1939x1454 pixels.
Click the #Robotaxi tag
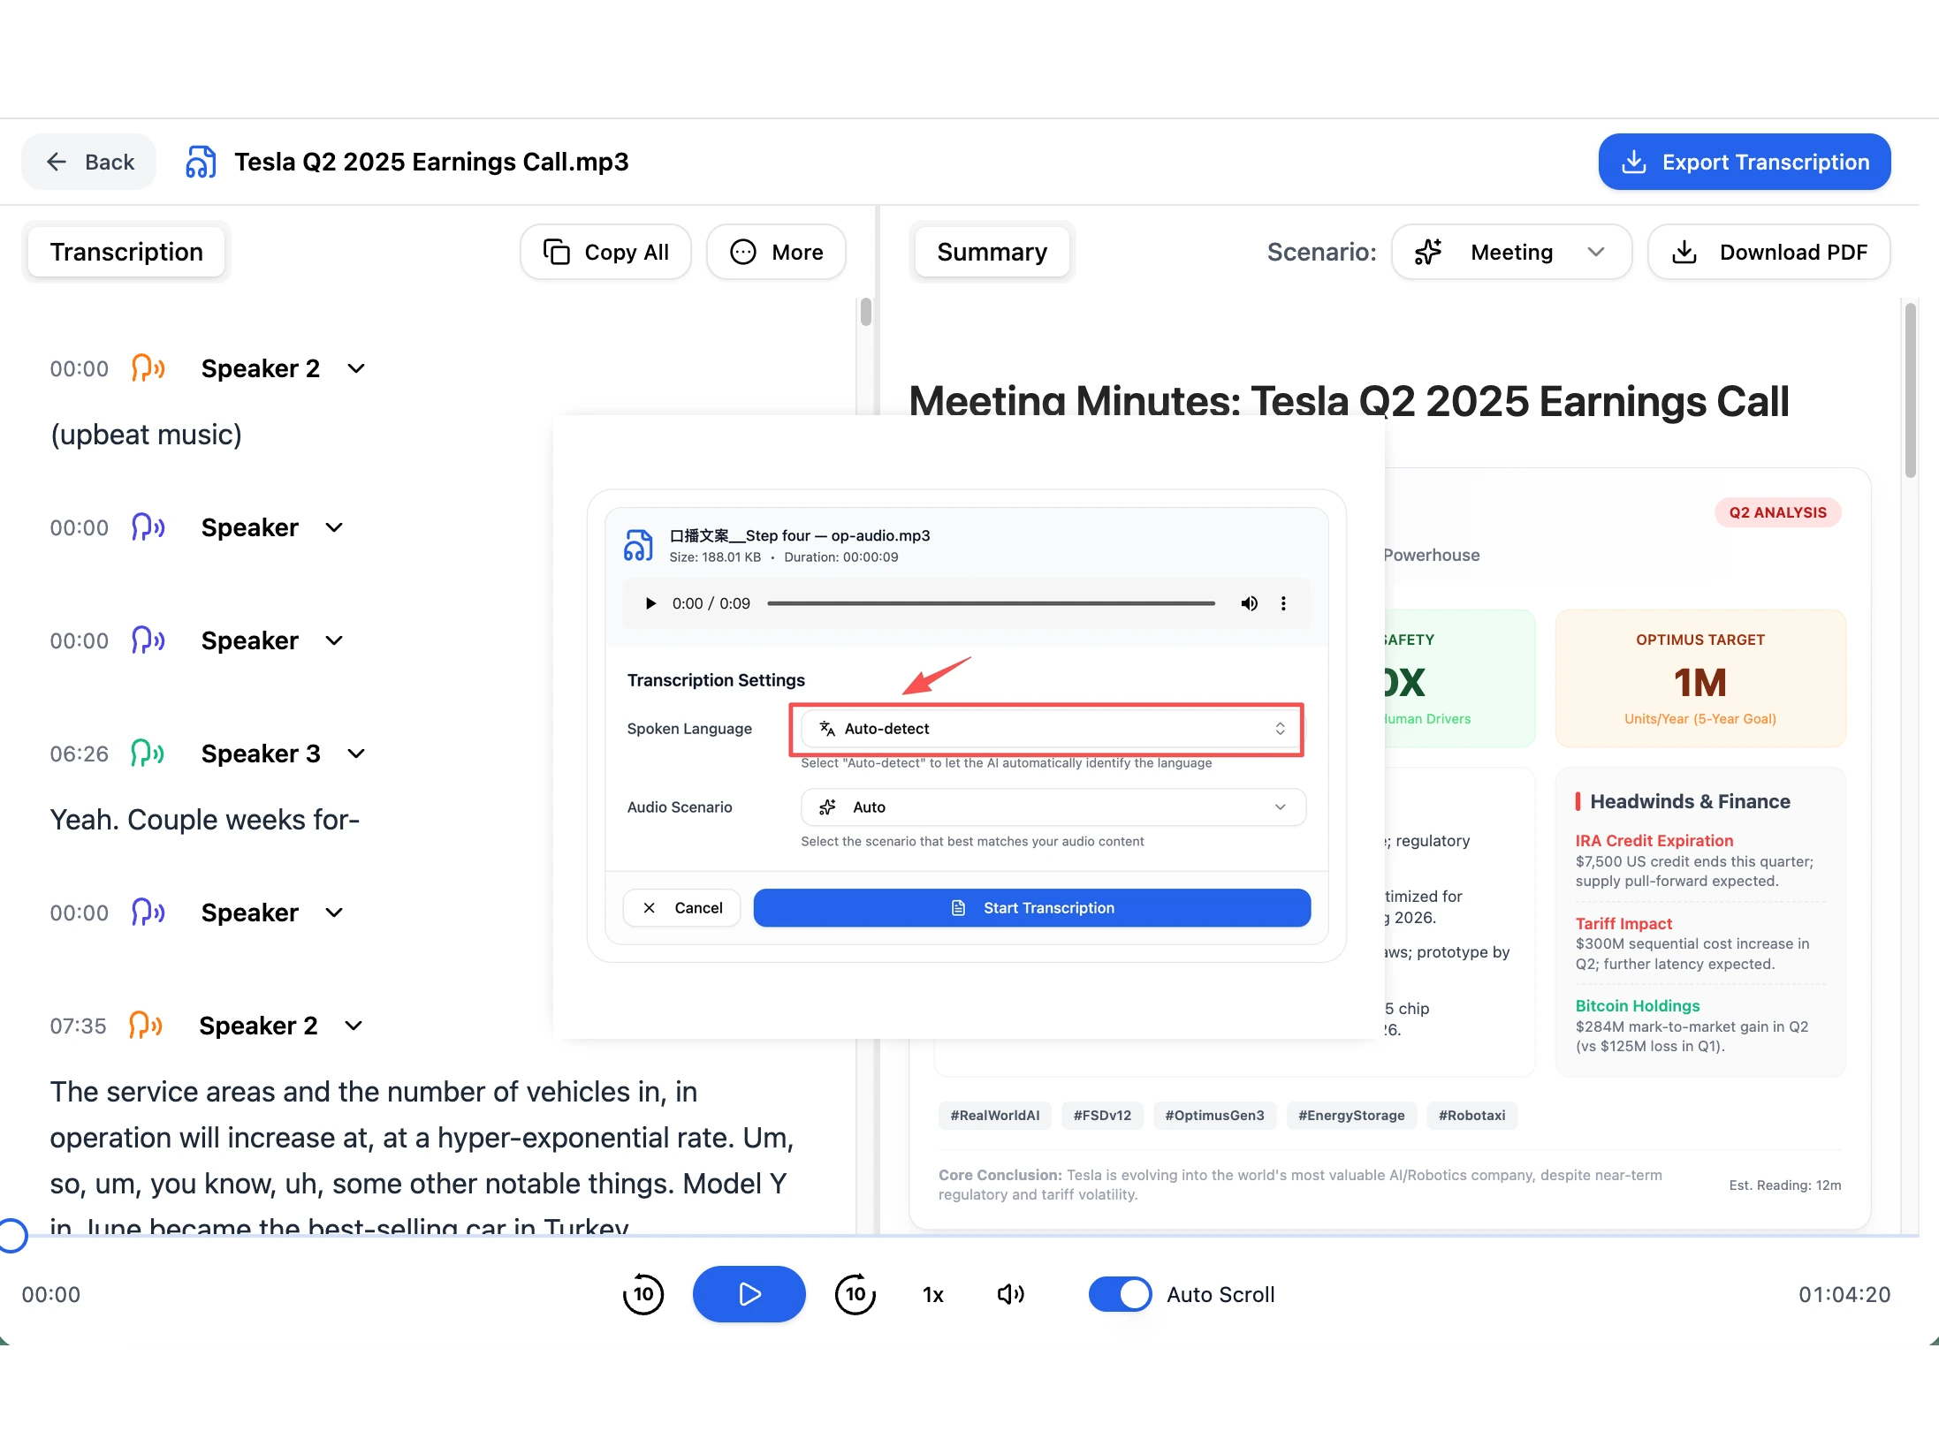click(x=1471, y=1116)
